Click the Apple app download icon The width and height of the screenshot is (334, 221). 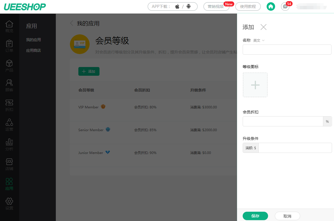[177, 6]
